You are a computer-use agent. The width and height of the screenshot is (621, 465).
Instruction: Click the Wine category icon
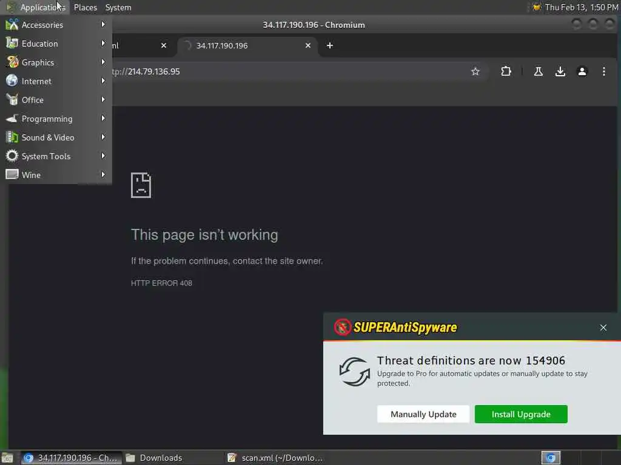coord(12,174)
